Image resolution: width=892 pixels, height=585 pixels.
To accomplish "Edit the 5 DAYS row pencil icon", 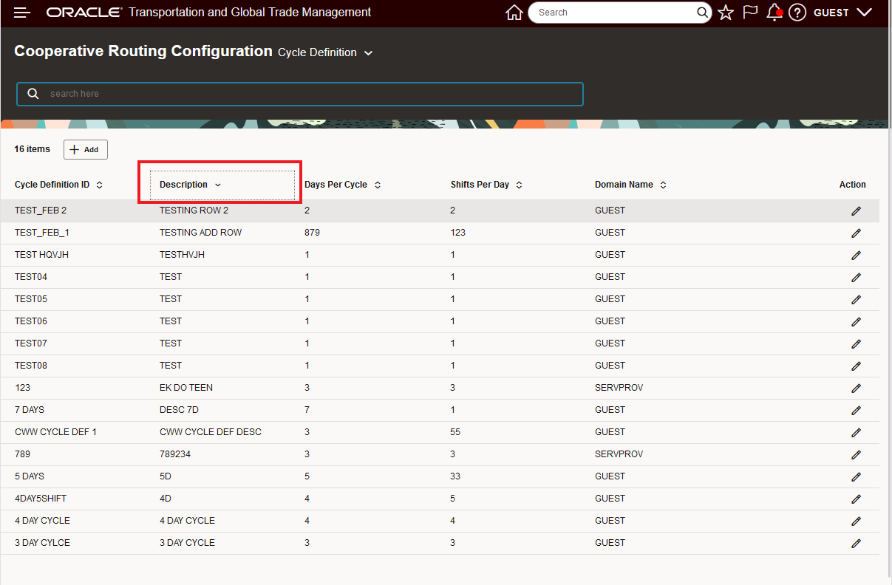I will [x=856, y=476].
